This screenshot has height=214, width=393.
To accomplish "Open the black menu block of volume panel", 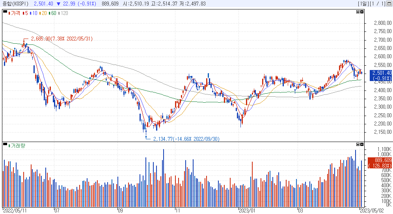I will click(x=5, y=144).
